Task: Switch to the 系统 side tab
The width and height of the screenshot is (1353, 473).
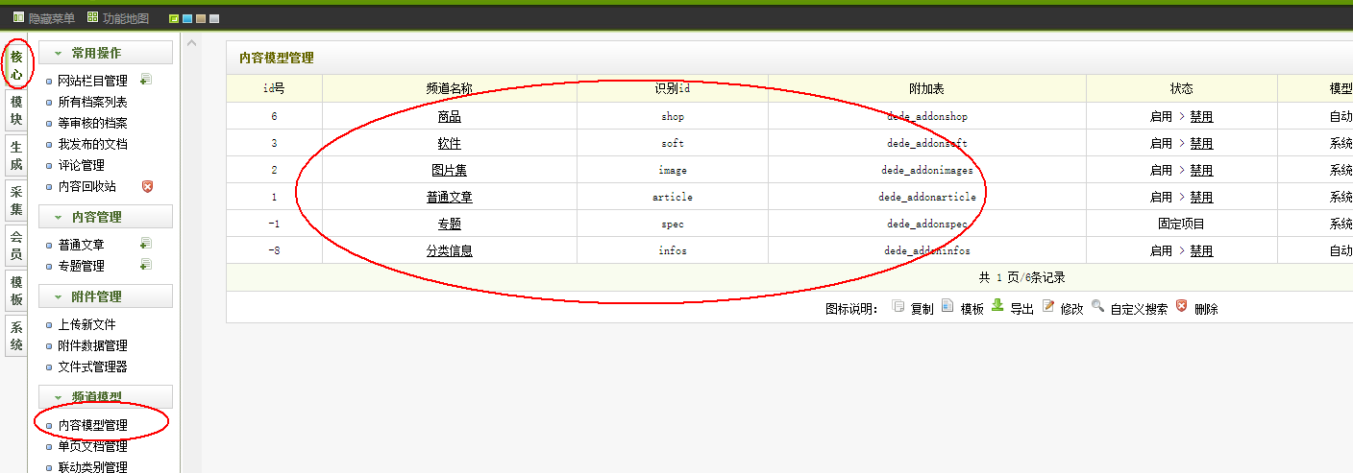Action: pos(16,337)
